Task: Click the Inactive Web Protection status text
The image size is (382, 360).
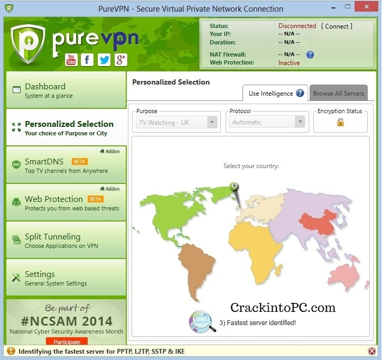Action: 289,63
